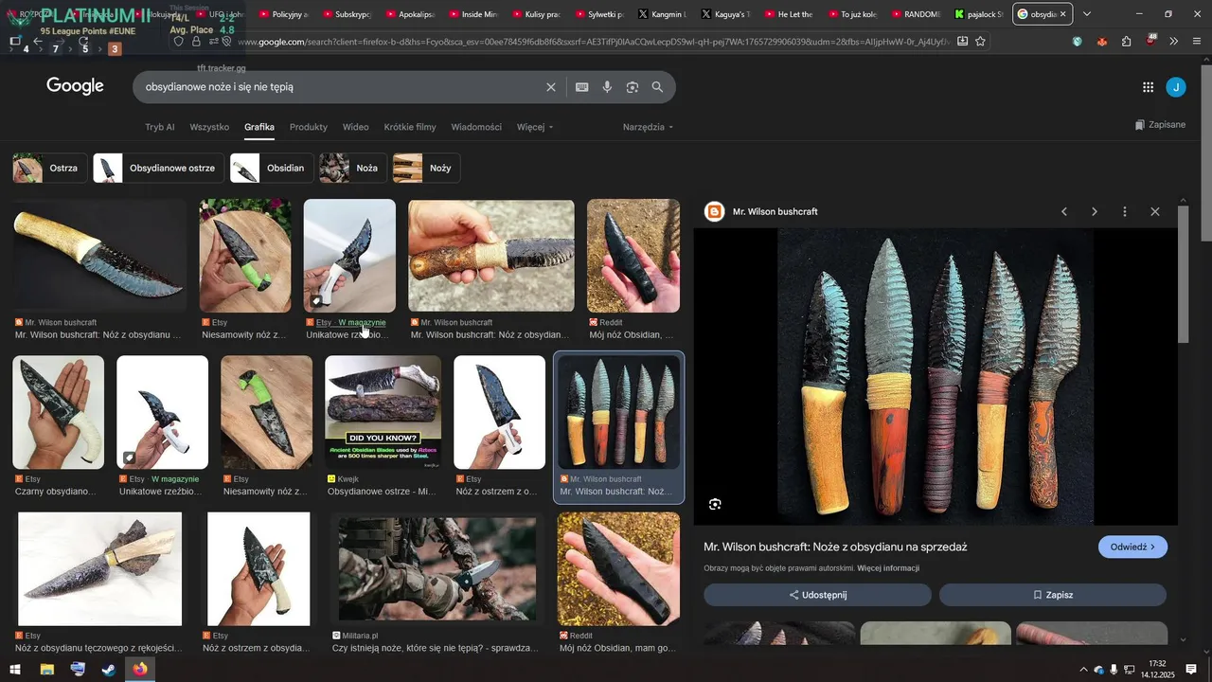Viewport: 1212px width, 682px height.
Task: Show more toolbar tools chevrons
Action: (x=1174, y=42)
